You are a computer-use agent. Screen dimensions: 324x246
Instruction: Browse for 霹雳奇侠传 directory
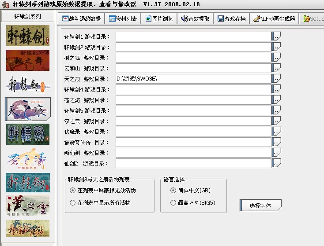276,142
